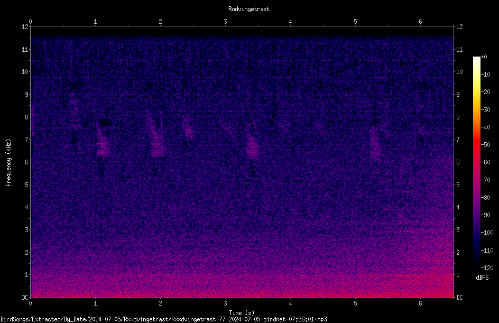Click the 3 kHz tick on the left frequency axis

(27, 230)
